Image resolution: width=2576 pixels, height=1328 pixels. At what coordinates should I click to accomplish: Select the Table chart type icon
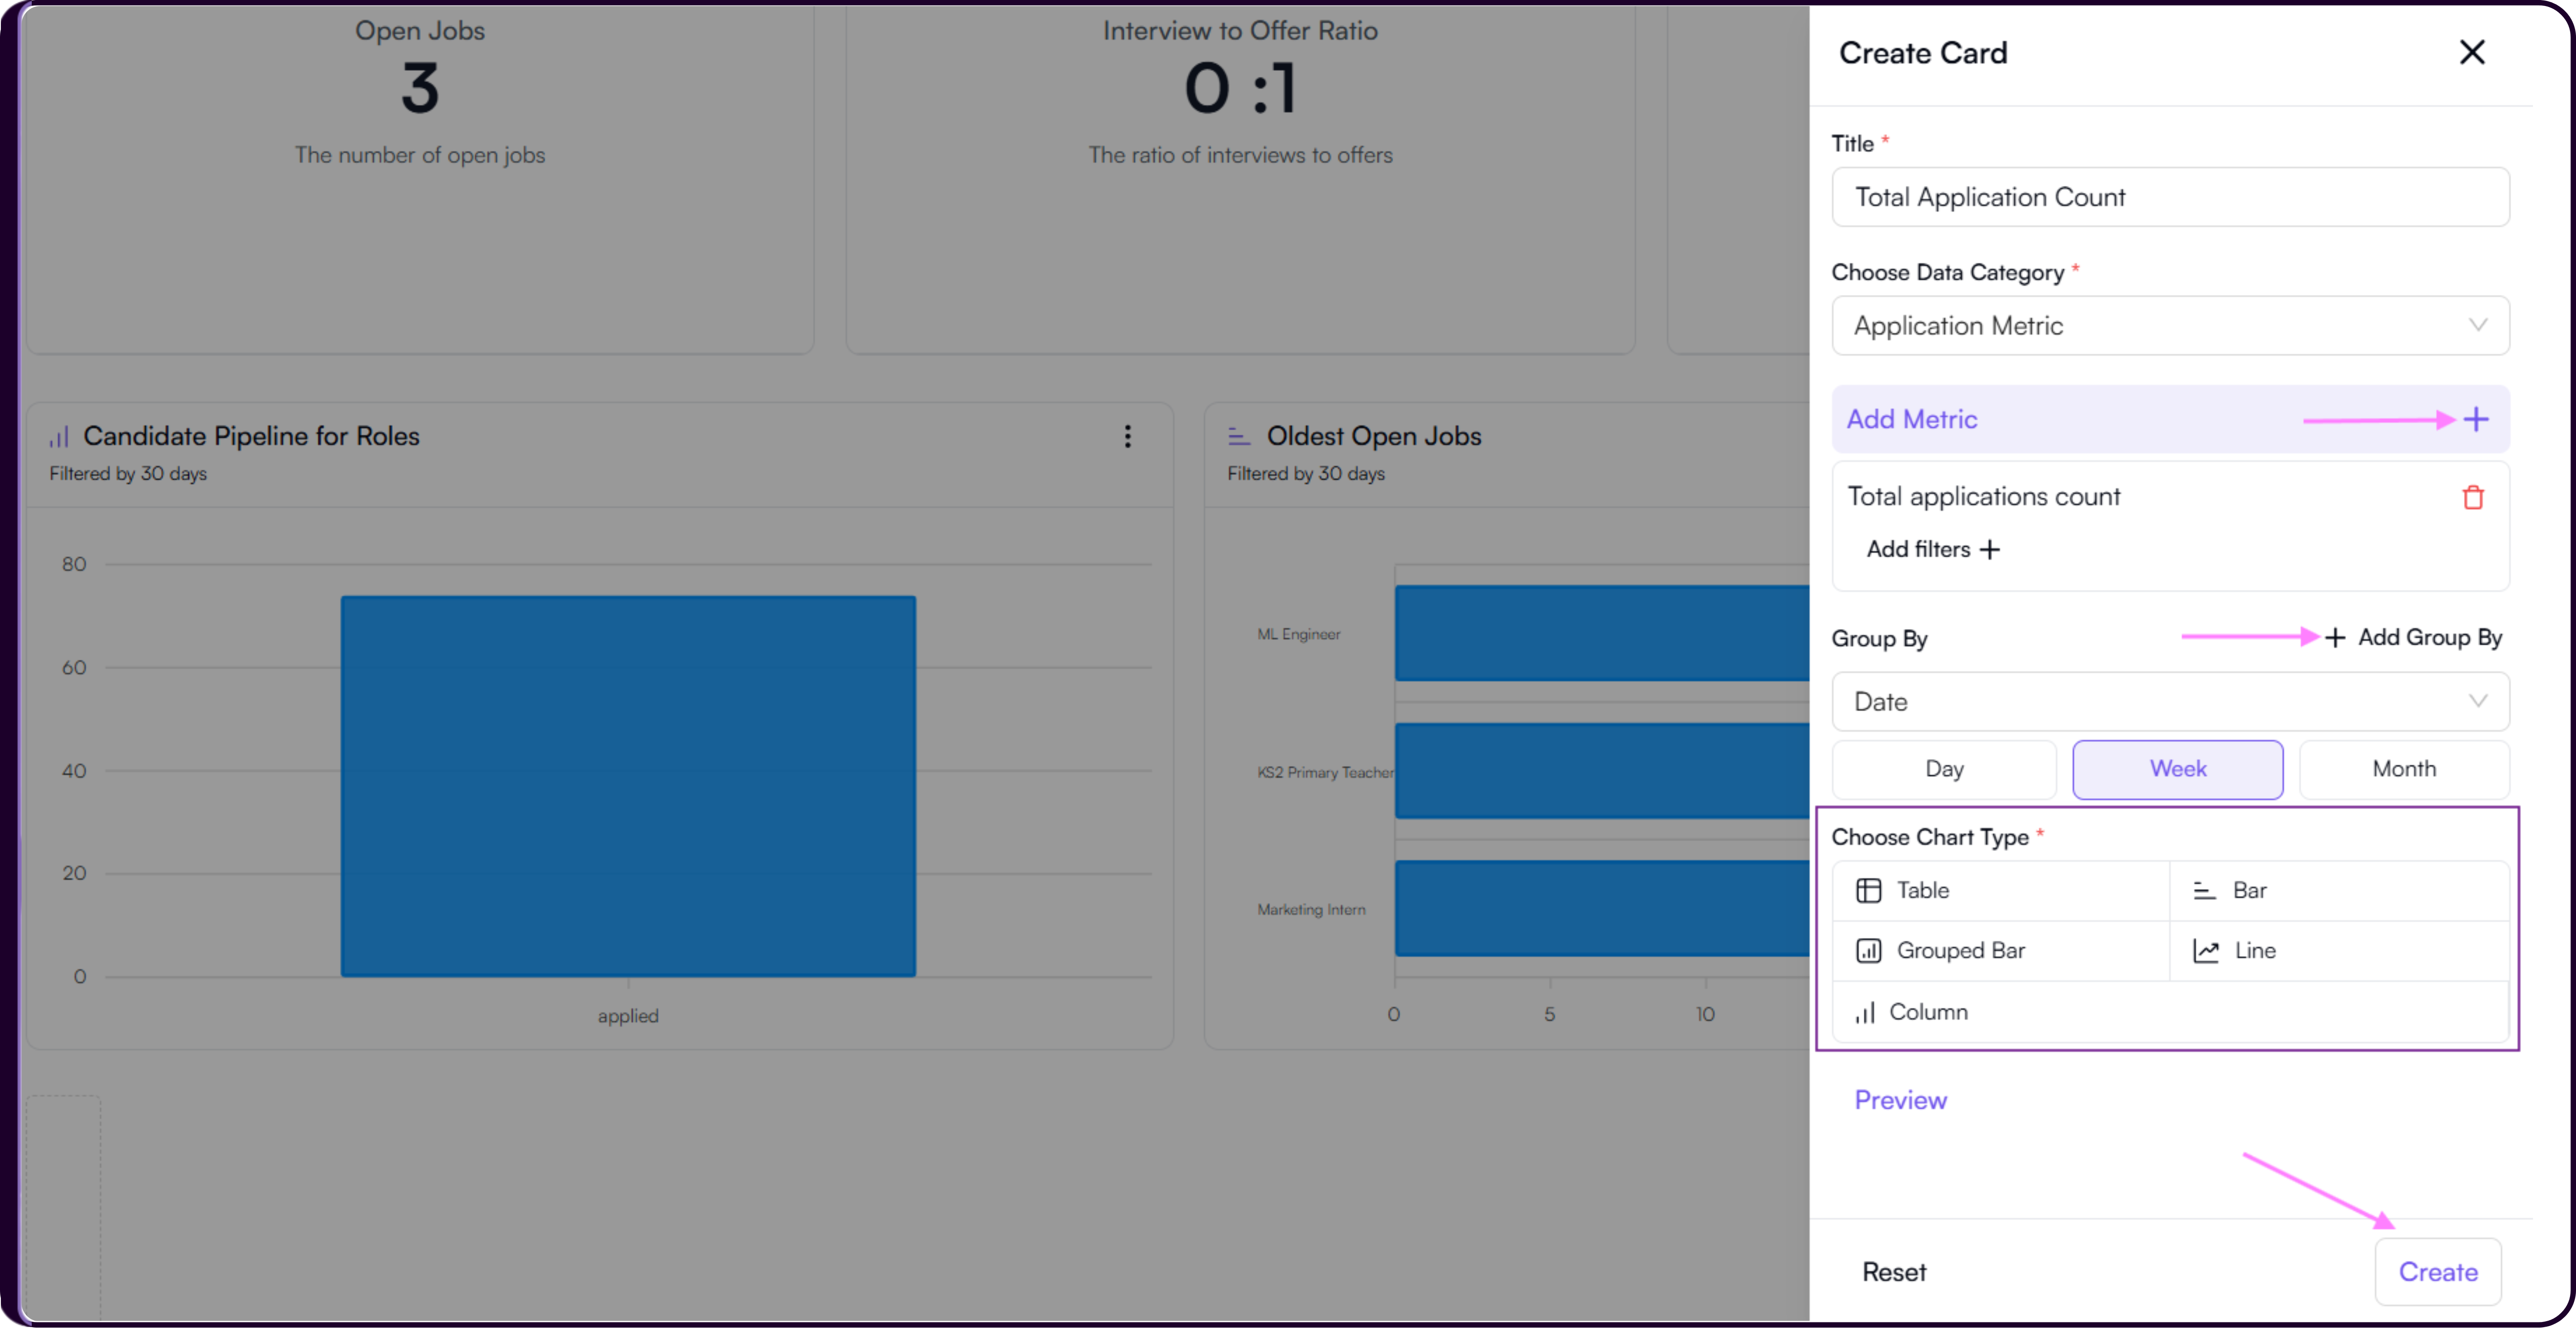1868,890
